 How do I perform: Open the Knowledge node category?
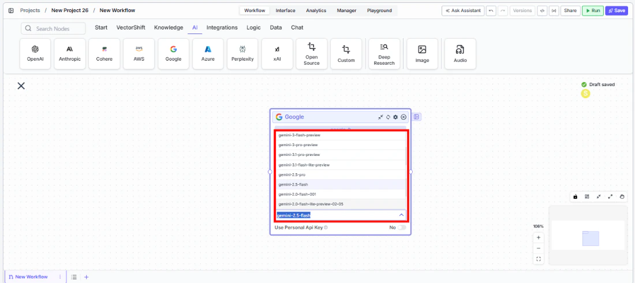[x=169, y=28]
